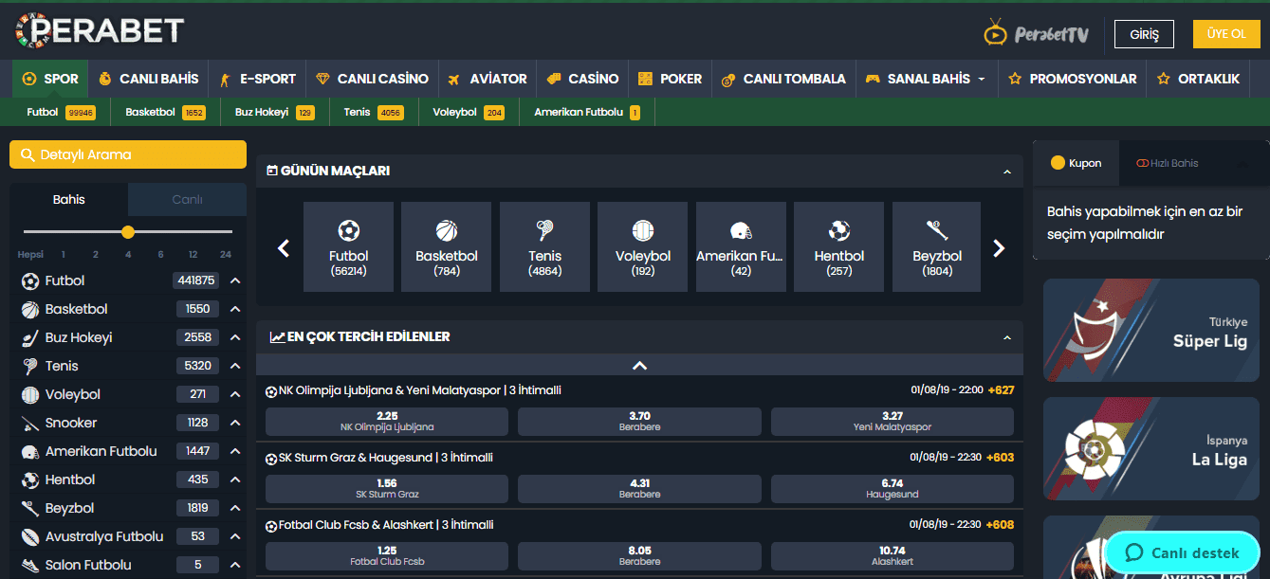
Task: Switch to the Canlı toggle in sidebar
Action: click(187, 200)
